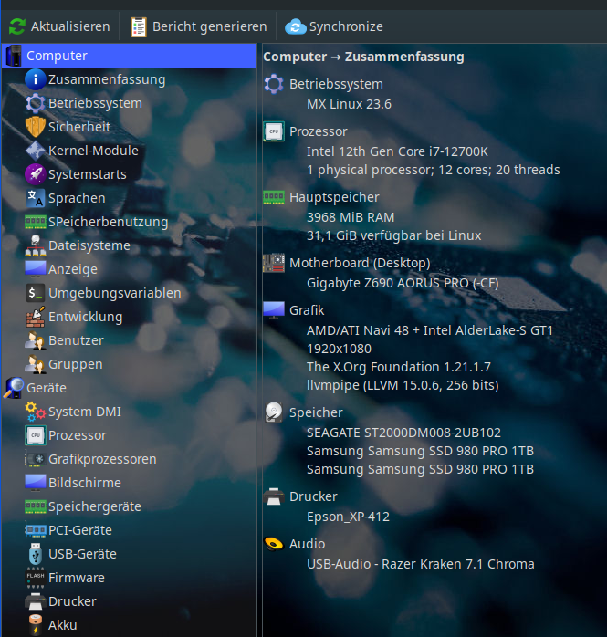Viewport: 607px width, 637px height.
Task: Open Grafikprozessoren GPU icon
Action: click(36, 459)
